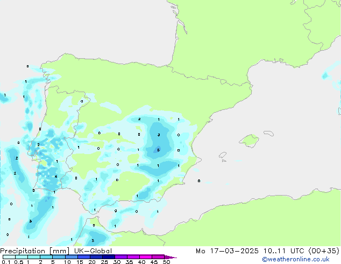The width and height of the screenshot is (341, 264).
Task: Click the '35' legend scale label
Action: (129, 262)
